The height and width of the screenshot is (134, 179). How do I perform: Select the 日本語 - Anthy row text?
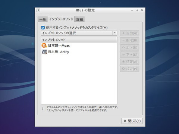[59, 52]
